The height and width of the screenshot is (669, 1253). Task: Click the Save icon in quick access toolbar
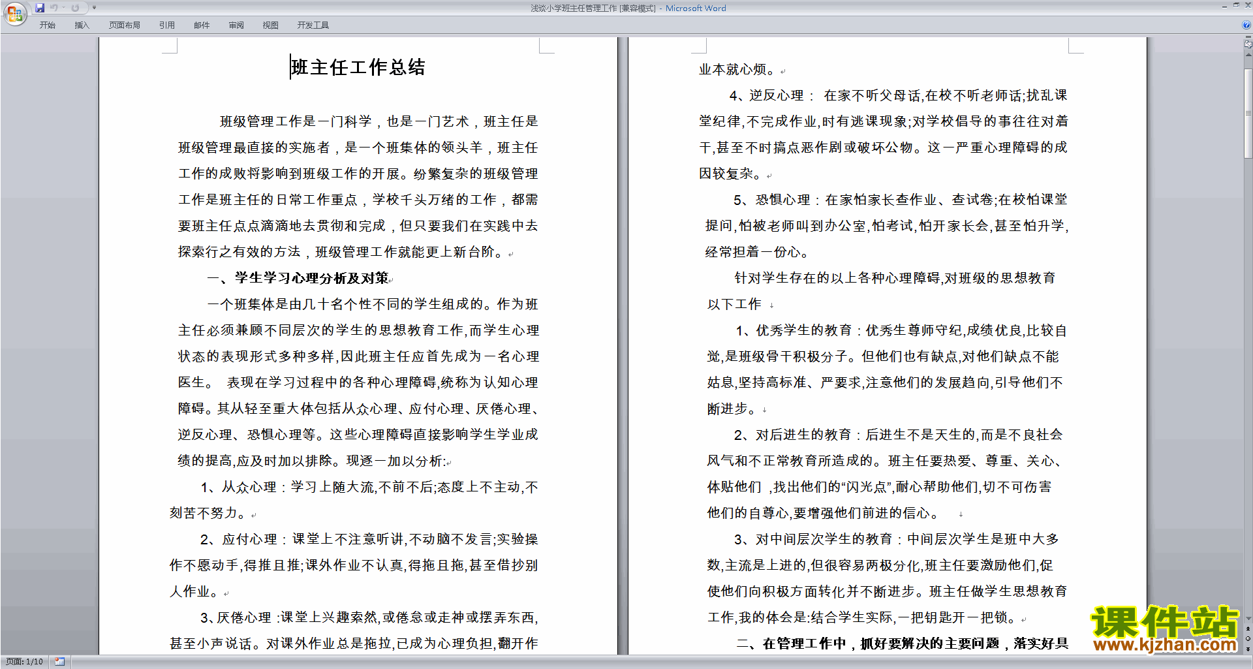[x=40, y=8]
